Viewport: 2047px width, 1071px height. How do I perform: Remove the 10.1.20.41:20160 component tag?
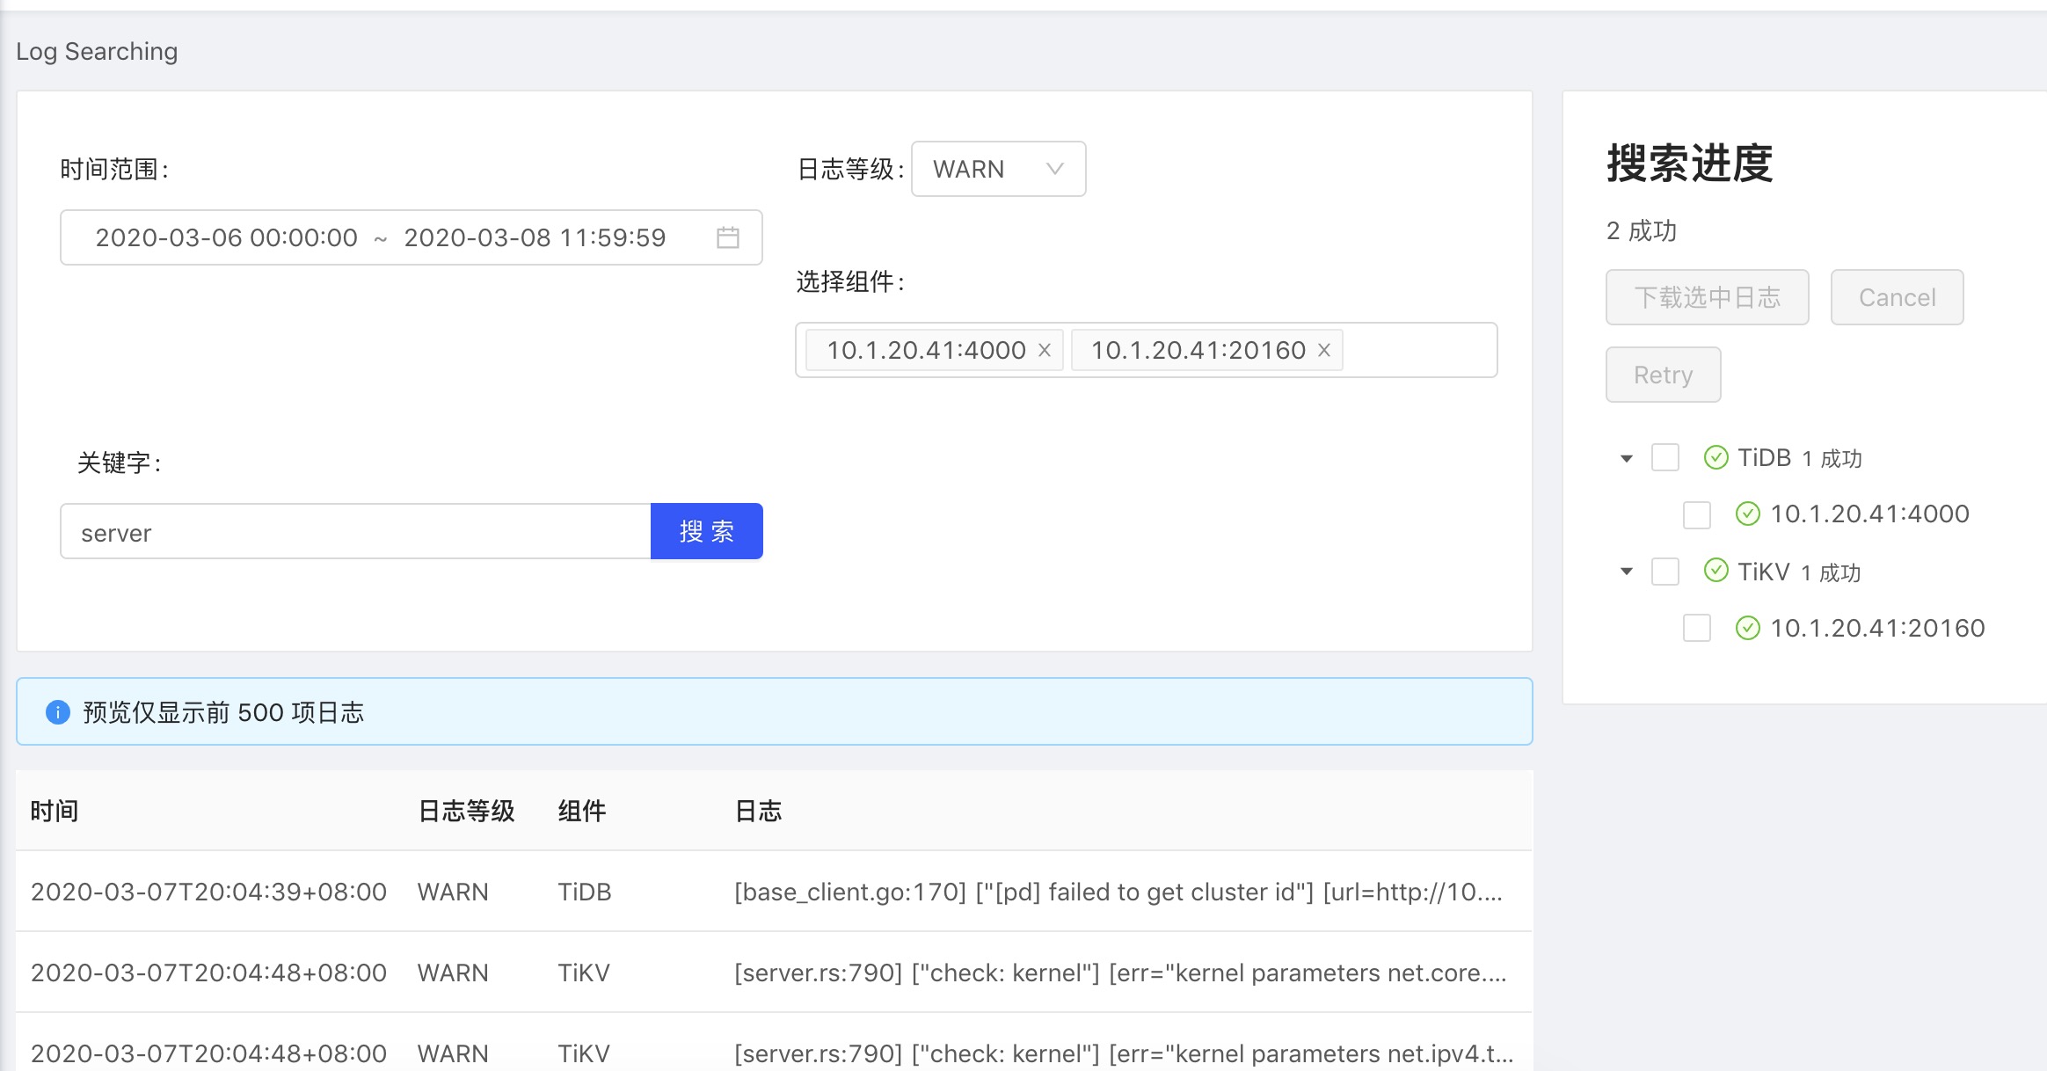coord(1324,350)
